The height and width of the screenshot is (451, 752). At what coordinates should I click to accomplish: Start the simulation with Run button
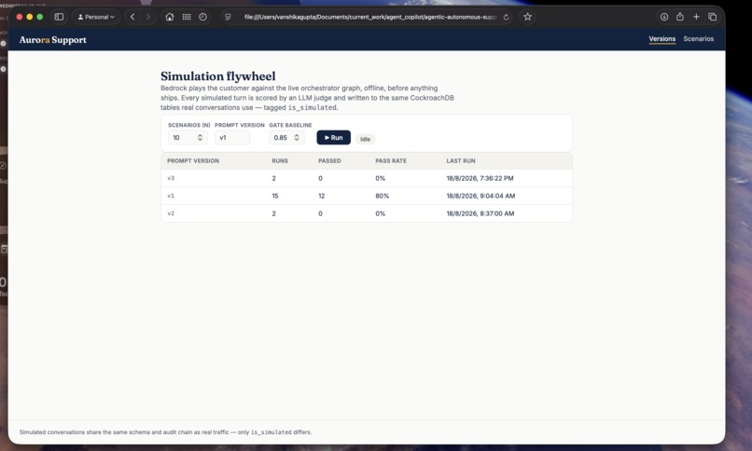pos(333,137)
